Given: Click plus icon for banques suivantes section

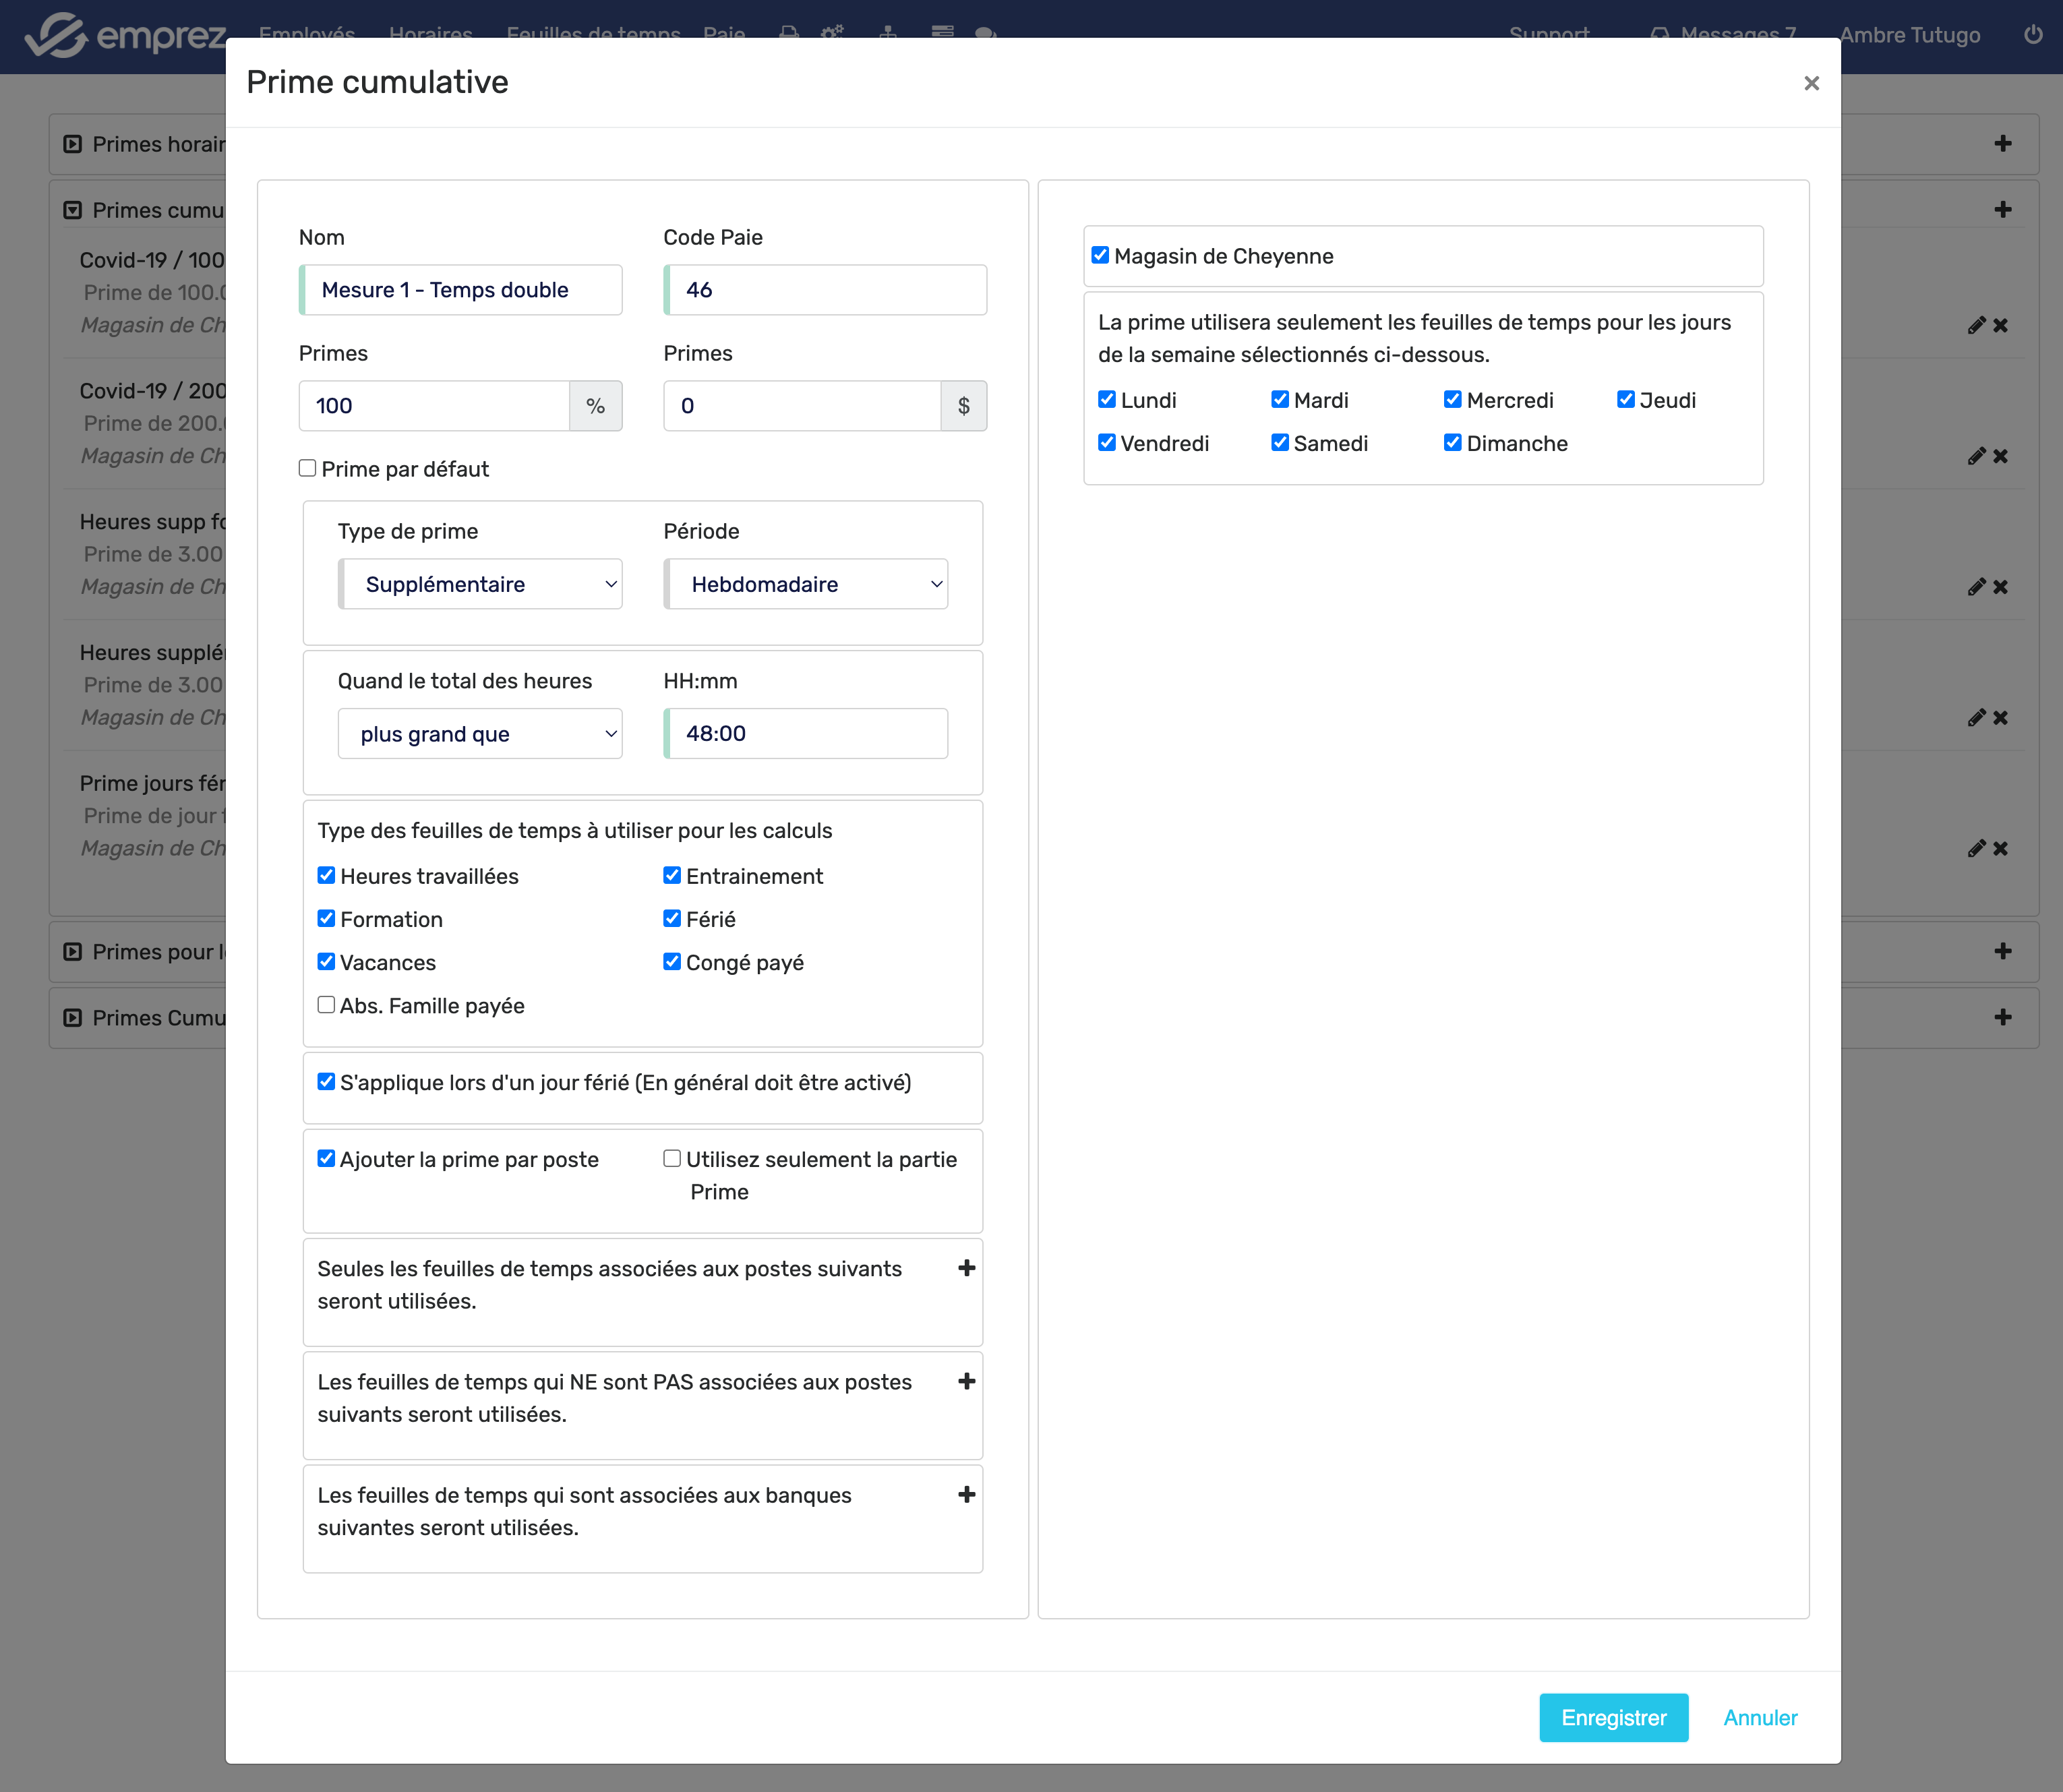Looking at the screenshot, I should (966, 1494).
